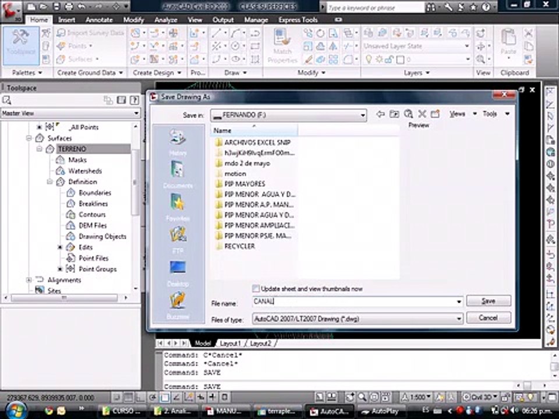Expand the Point Groups tree node
This screenshot has width=559, height=419.
tap(60, 269)
